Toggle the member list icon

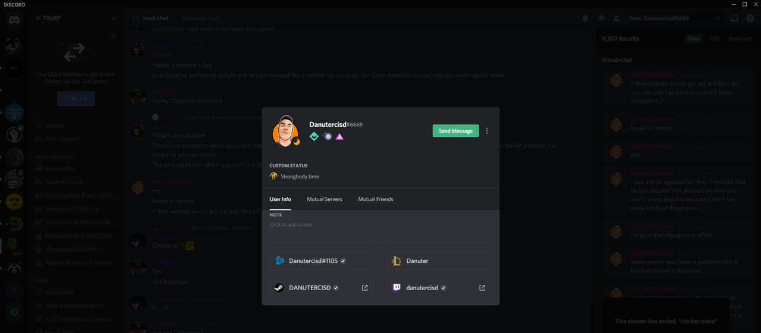[x=617, y=18]
